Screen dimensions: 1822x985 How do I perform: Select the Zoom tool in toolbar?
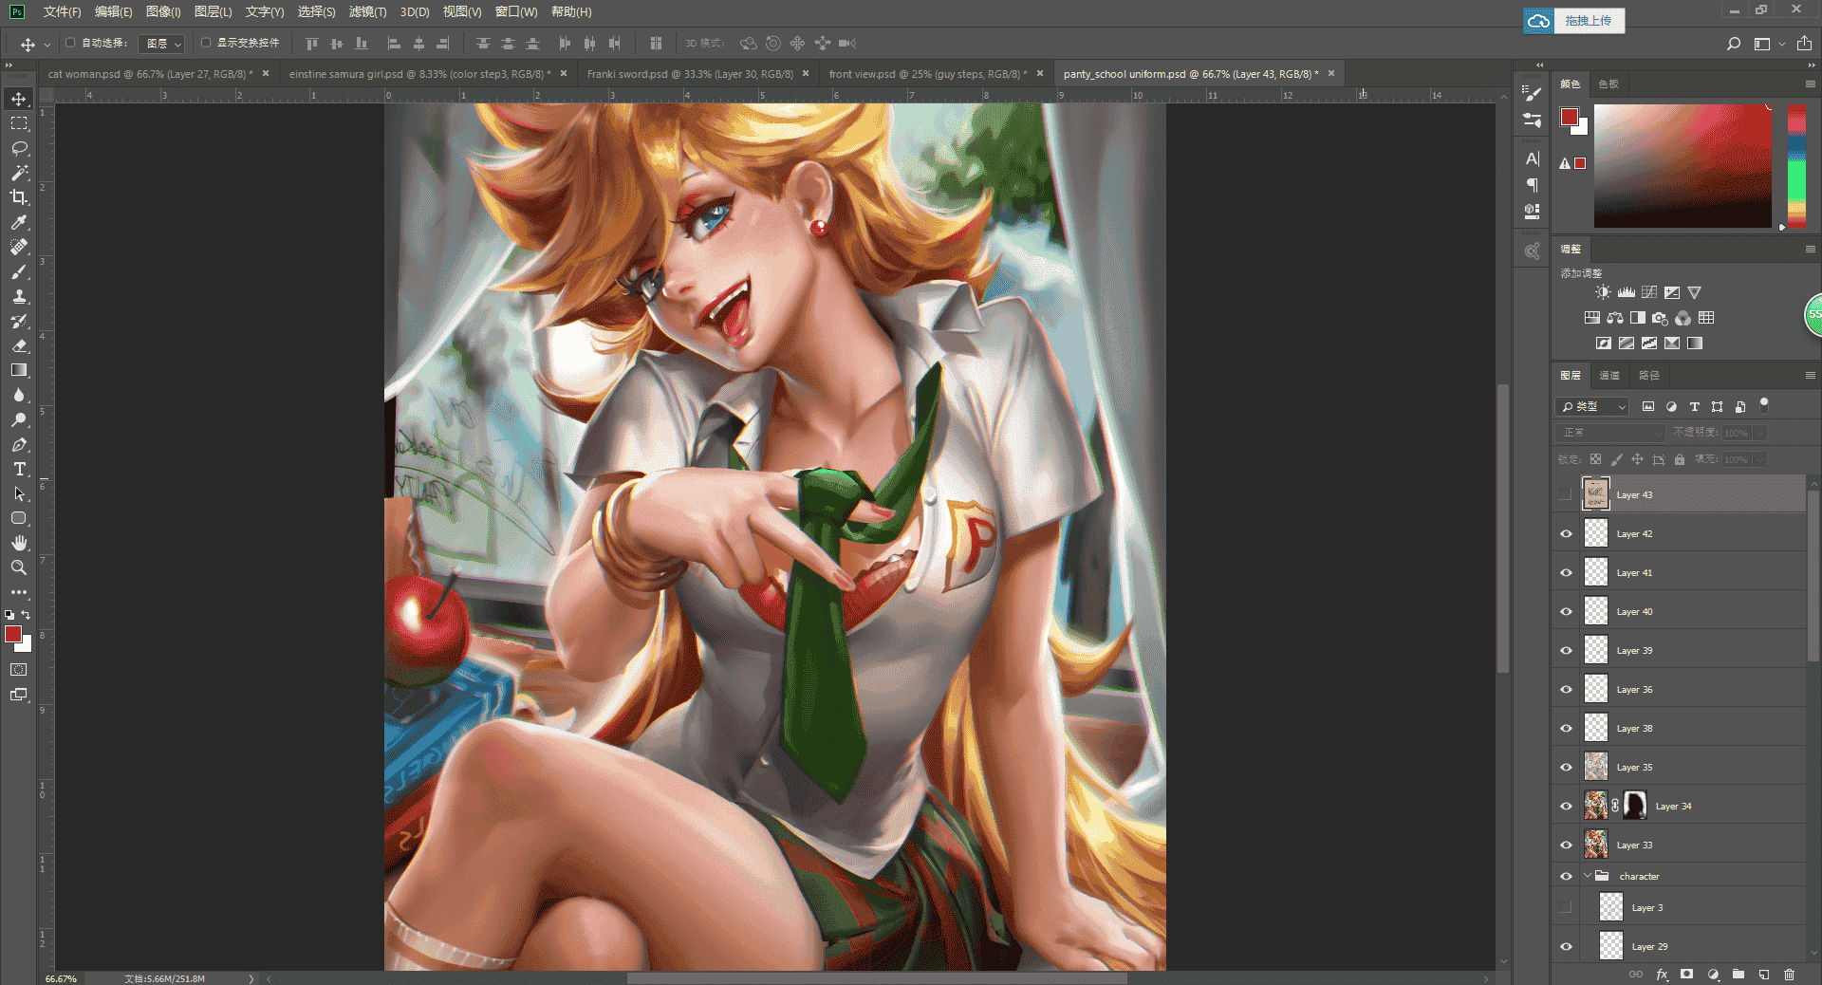point(19,567)
